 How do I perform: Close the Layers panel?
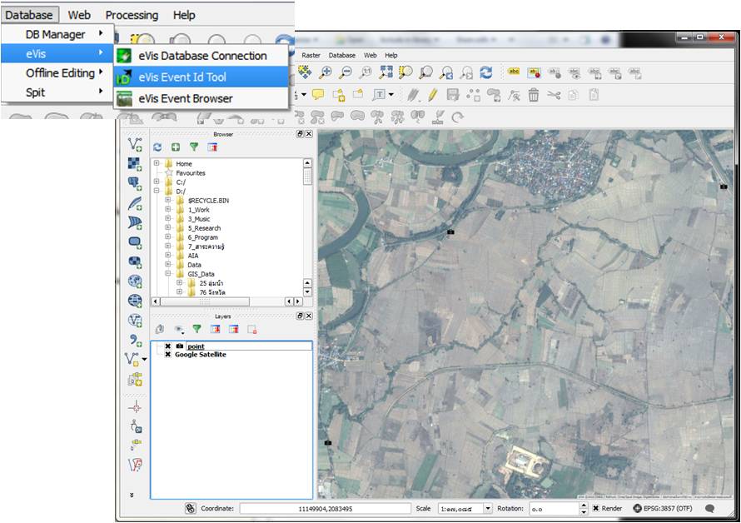pos(309,316)
